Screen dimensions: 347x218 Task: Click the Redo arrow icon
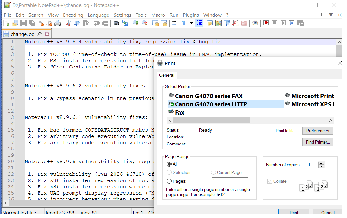coord(105,23)
